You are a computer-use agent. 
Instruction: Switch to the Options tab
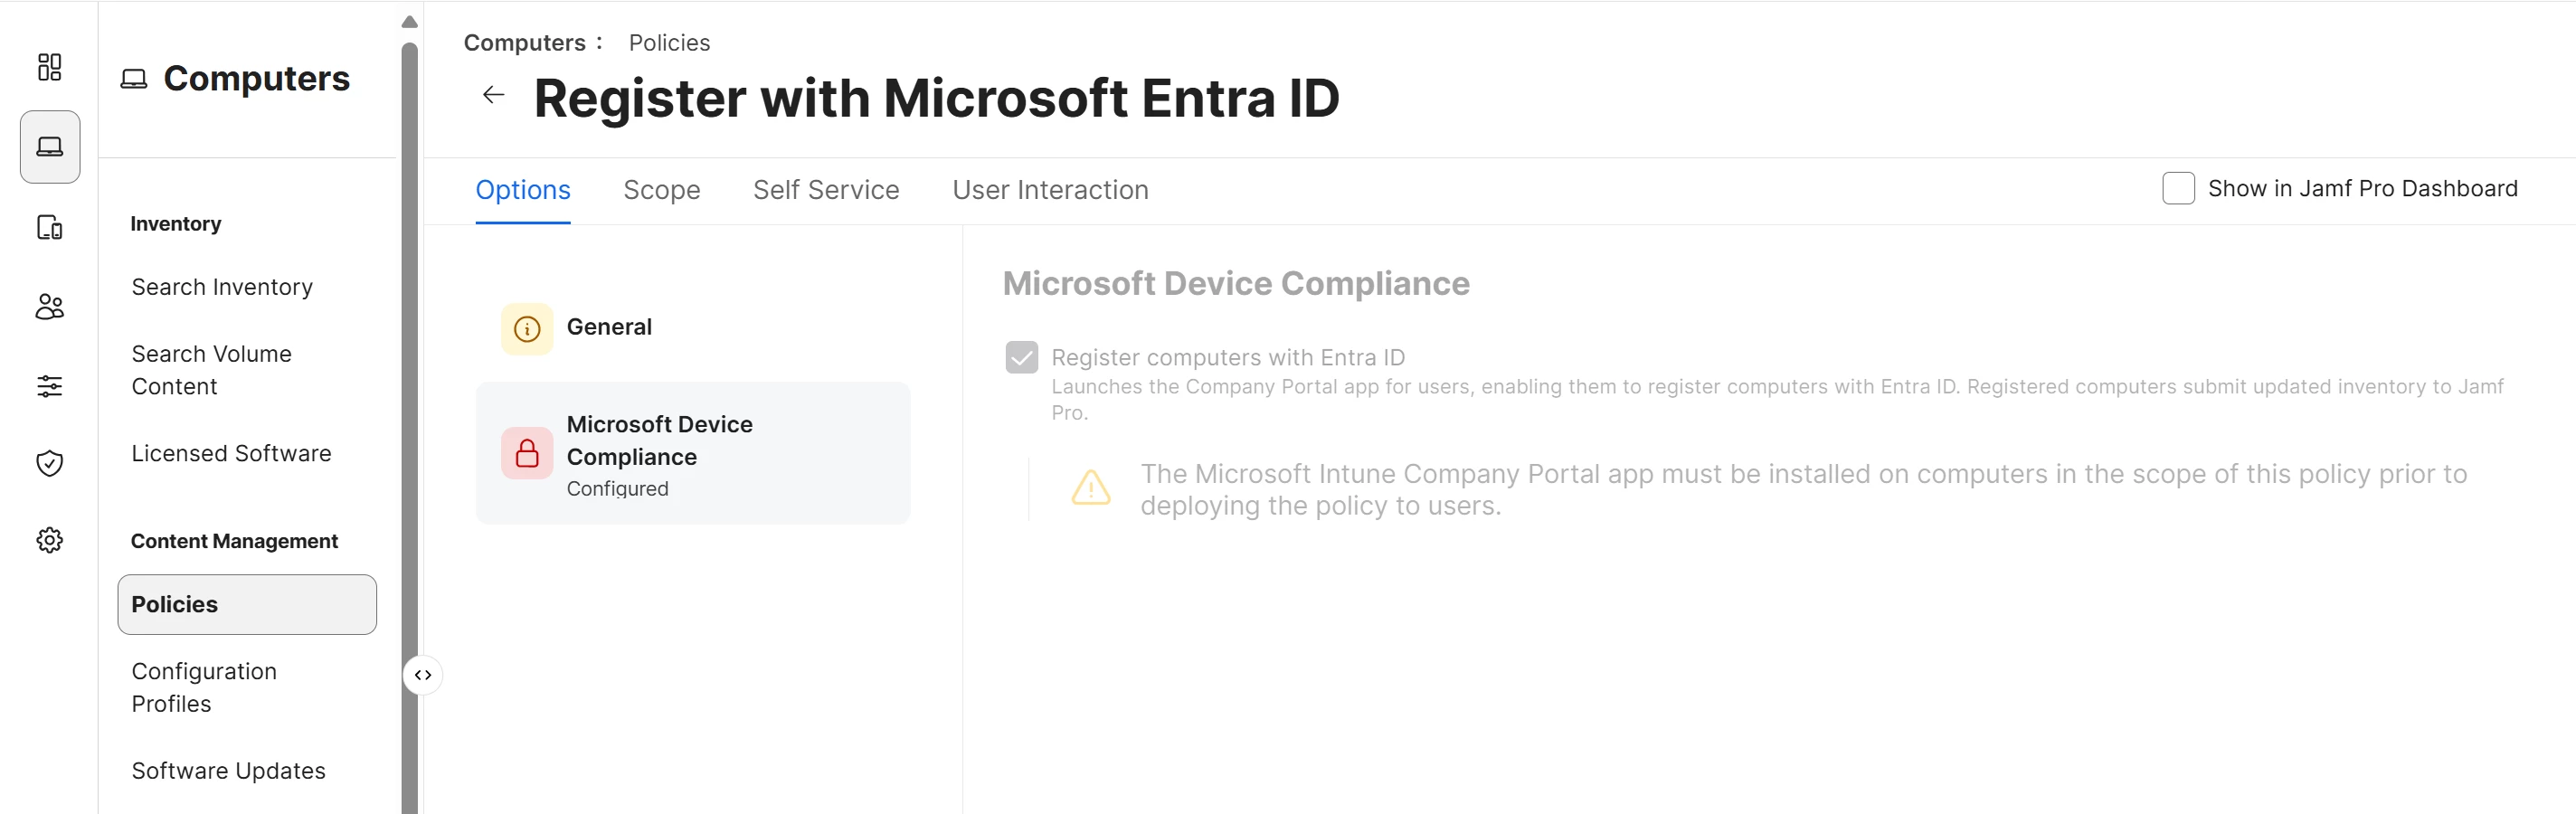point(523,190)
